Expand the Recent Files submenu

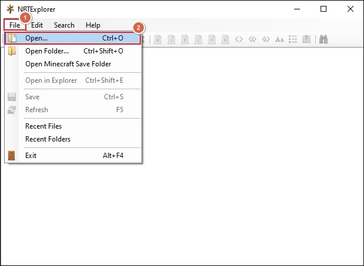click(73, 126)
